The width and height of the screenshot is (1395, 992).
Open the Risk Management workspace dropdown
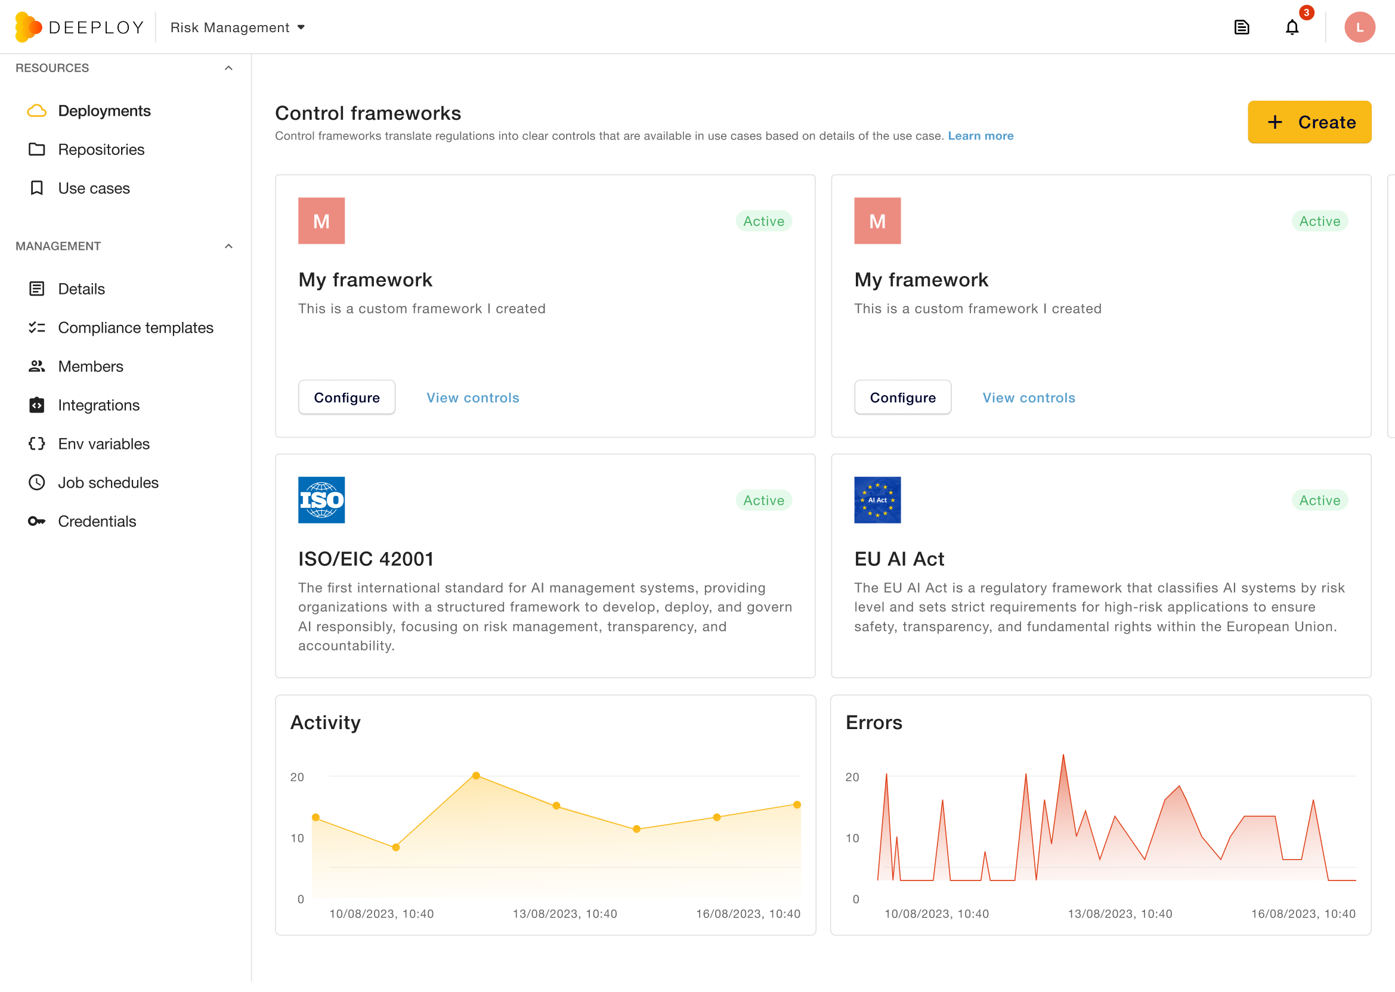237,27
